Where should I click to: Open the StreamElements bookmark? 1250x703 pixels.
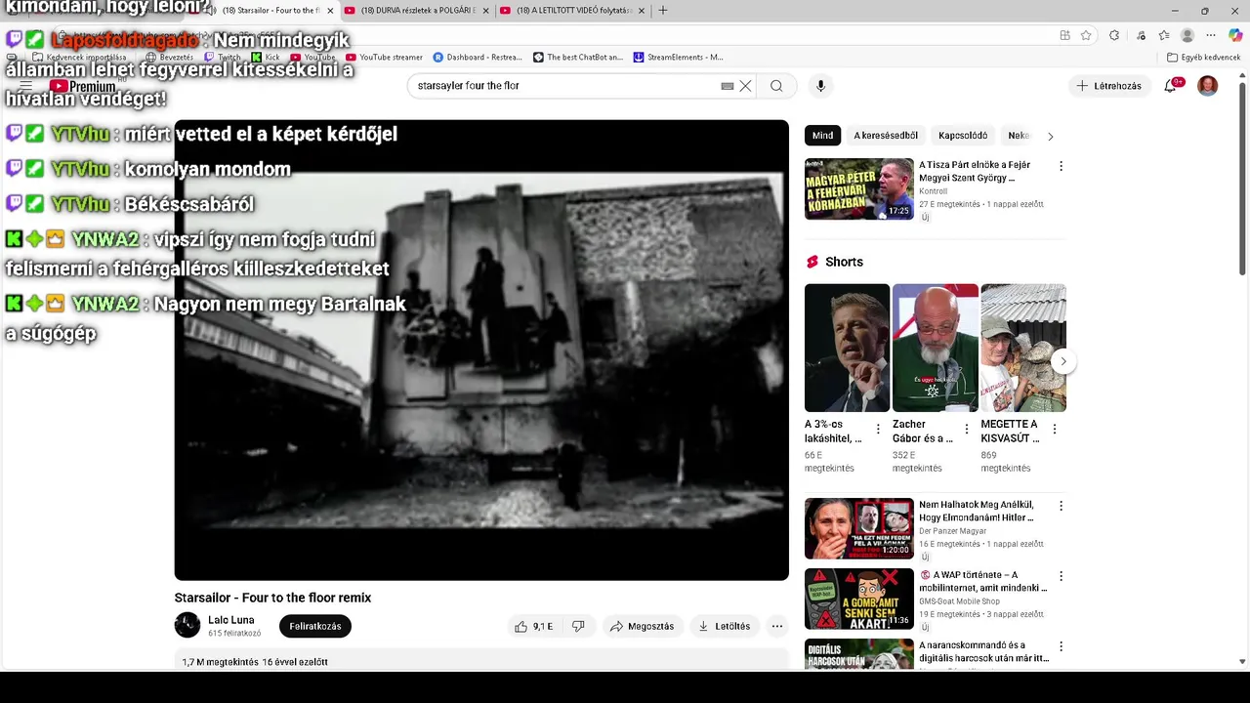pyautogui.click(x=679, y=58)
